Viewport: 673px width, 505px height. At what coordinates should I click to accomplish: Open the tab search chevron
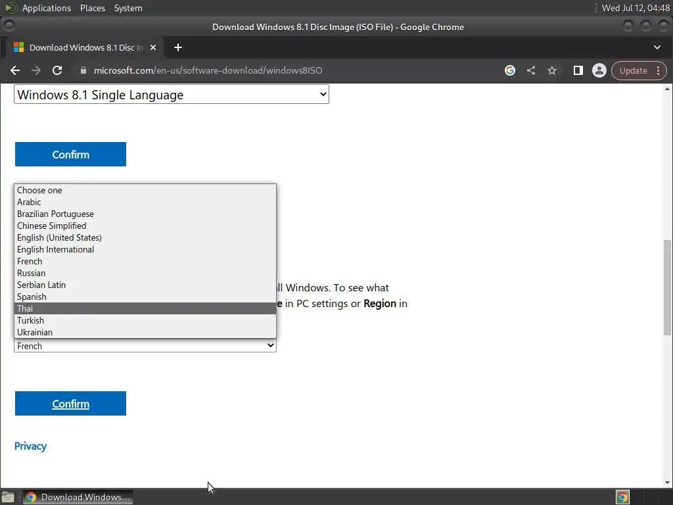[657, 47]
